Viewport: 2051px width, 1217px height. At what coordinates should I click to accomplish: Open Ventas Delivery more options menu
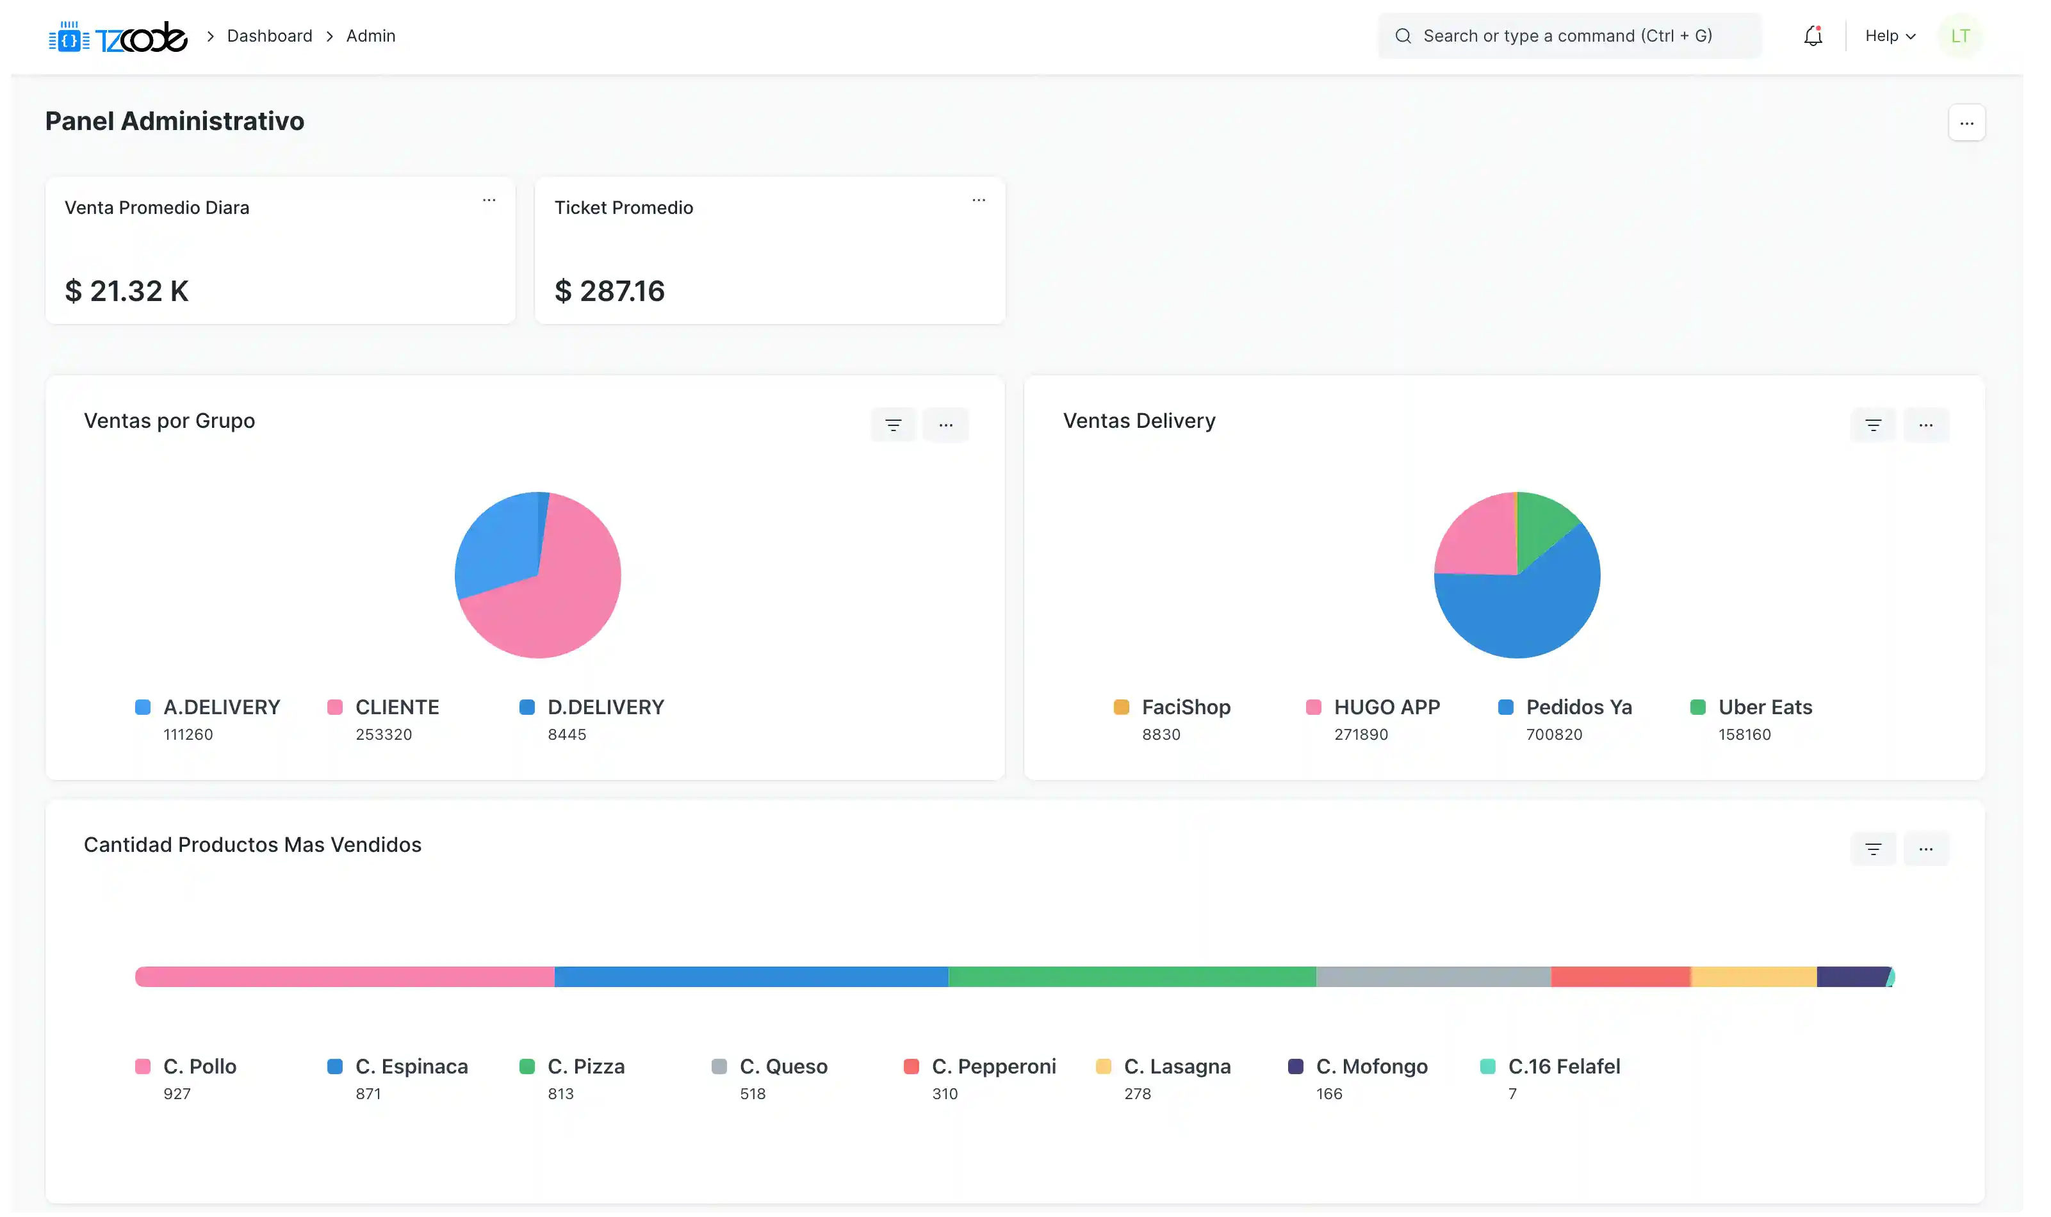(x=1925, y=425)
